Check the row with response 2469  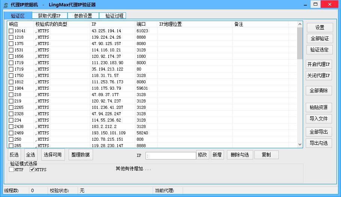coord(11,133)
